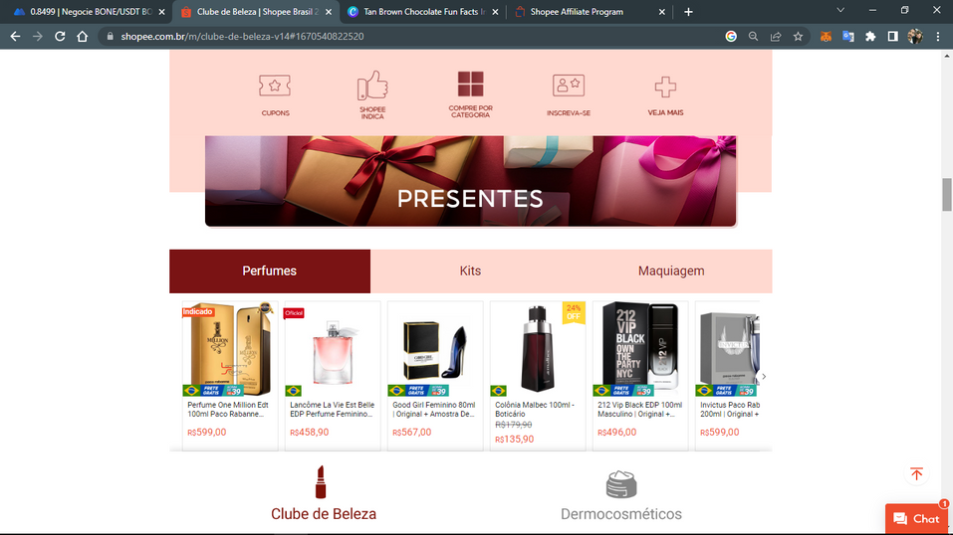953x535 pixels.
Task: Click the Presentes gift banner
Action: [x=470, y=182]
